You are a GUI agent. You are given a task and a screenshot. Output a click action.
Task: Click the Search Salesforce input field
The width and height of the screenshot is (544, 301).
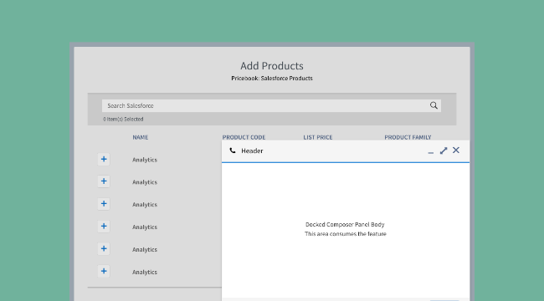(271, 105)
